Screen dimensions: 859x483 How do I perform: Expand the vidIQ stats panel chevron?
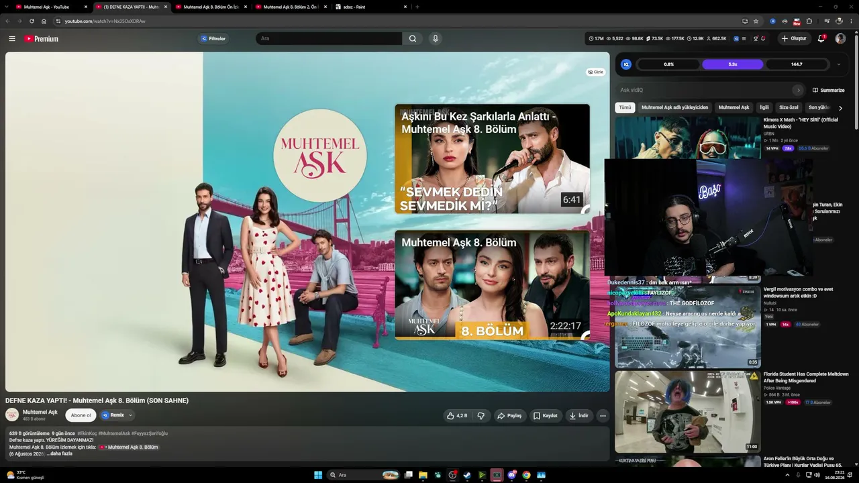coord(838,64)
